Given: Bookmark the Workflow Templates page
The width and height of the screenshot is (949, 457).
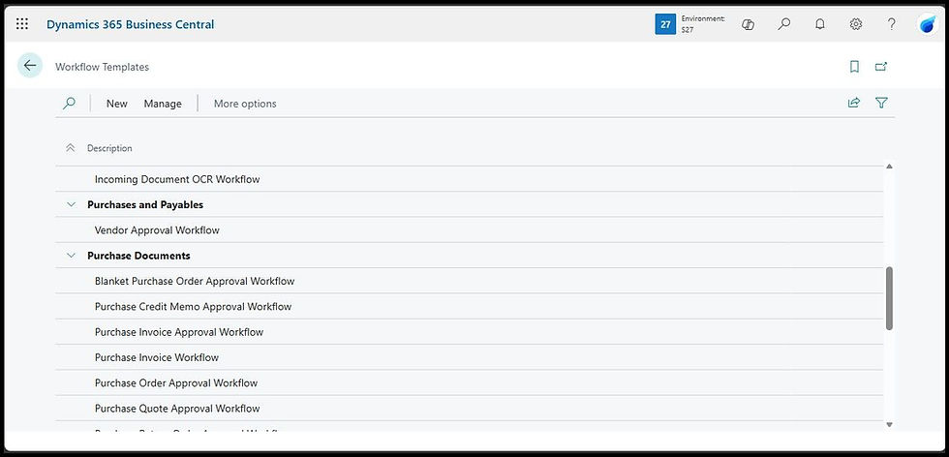Looking at the screenshot, I should [x=854, y=67].
